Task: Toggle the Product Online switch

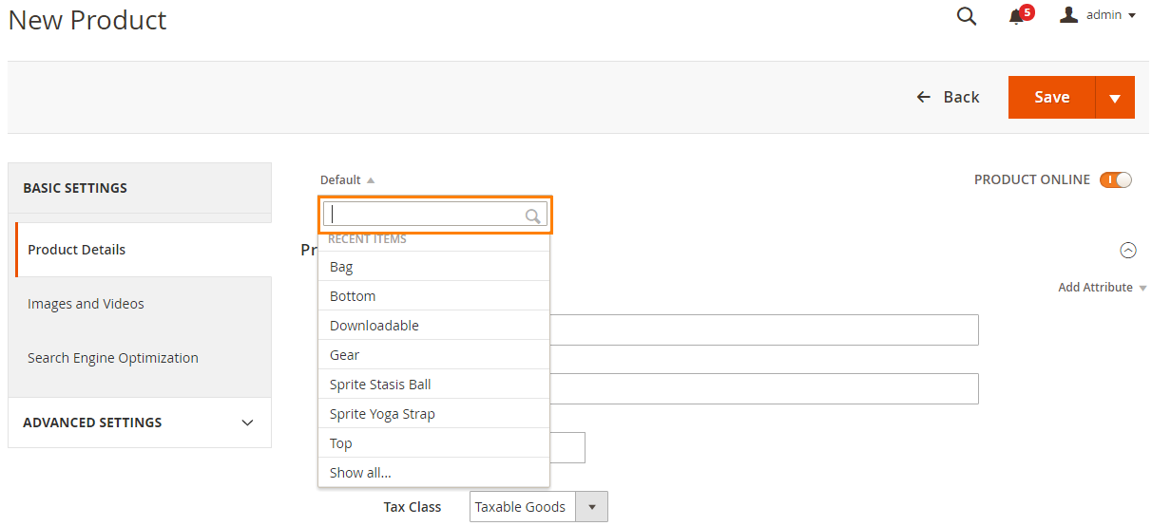Action: click(x=1115, y=179)
